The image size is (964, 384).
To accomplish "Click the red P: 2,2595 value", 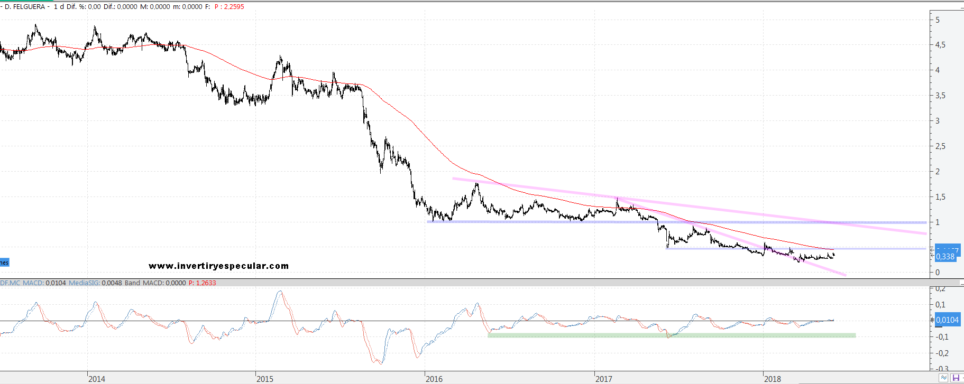I will 229,7.
